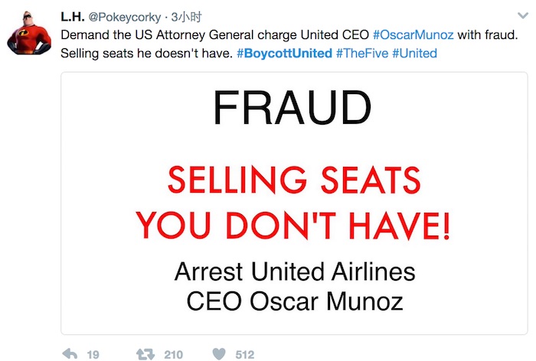The height and width of the screenshot is (361, 536).
Task: Select the #United hashtag
Action: 416,54
